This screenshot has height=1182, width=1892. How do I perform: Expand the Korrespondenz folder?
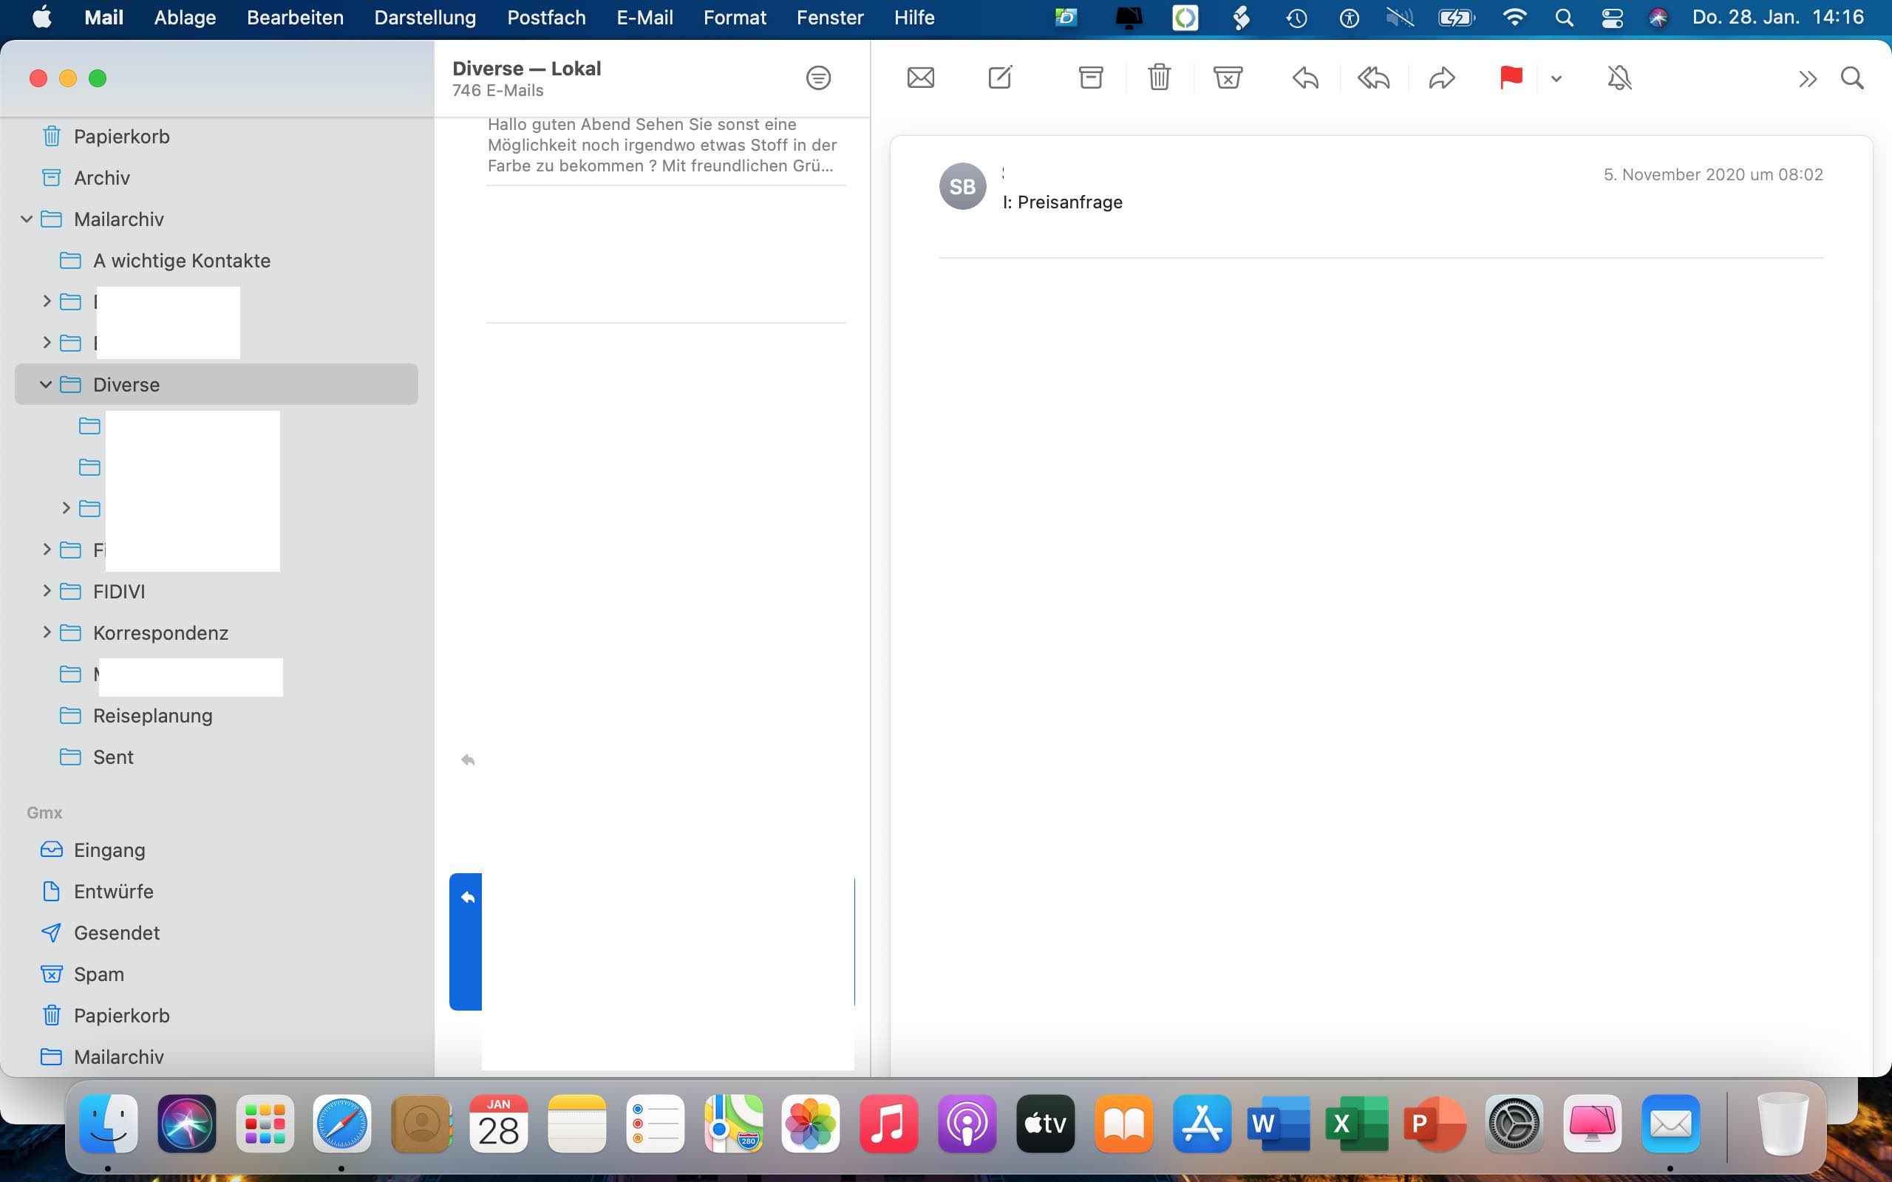pos(46,632)
